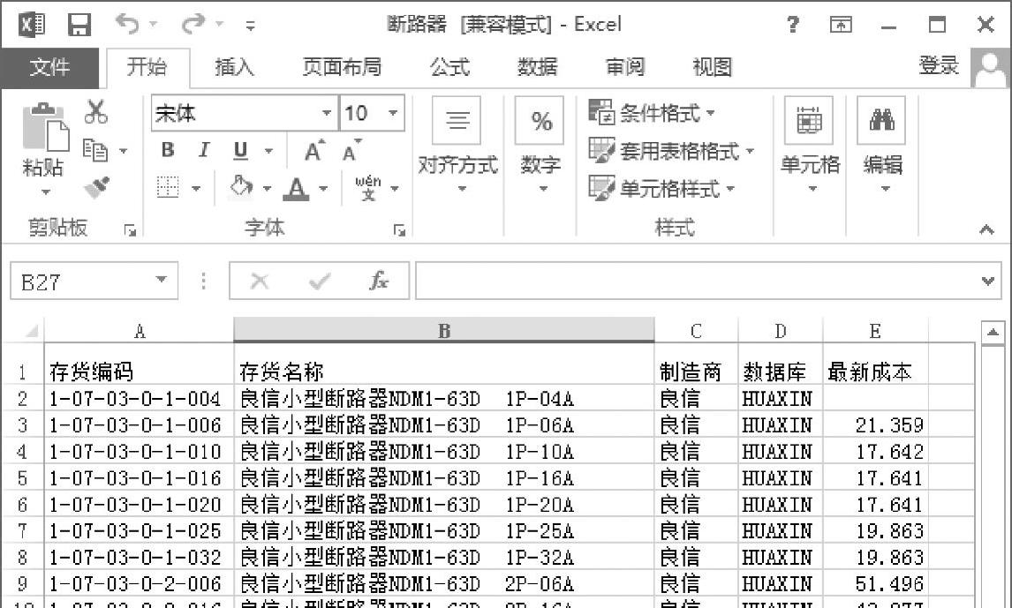Click the Select All corner triangle
1012x608 pixels.
[30, 331]
